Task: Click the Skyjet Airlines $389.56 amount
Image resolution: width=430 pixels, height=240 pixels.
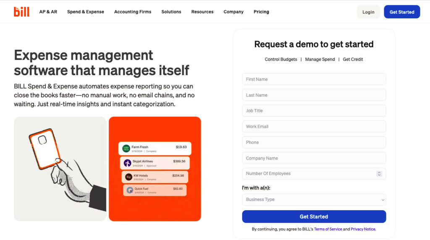Action: click(179, 162)
